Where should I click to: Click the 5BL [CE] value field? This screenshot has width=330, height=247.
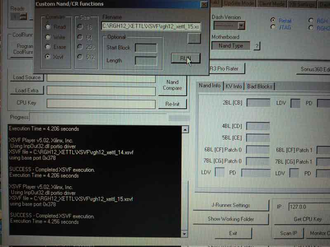coord(258,138)
